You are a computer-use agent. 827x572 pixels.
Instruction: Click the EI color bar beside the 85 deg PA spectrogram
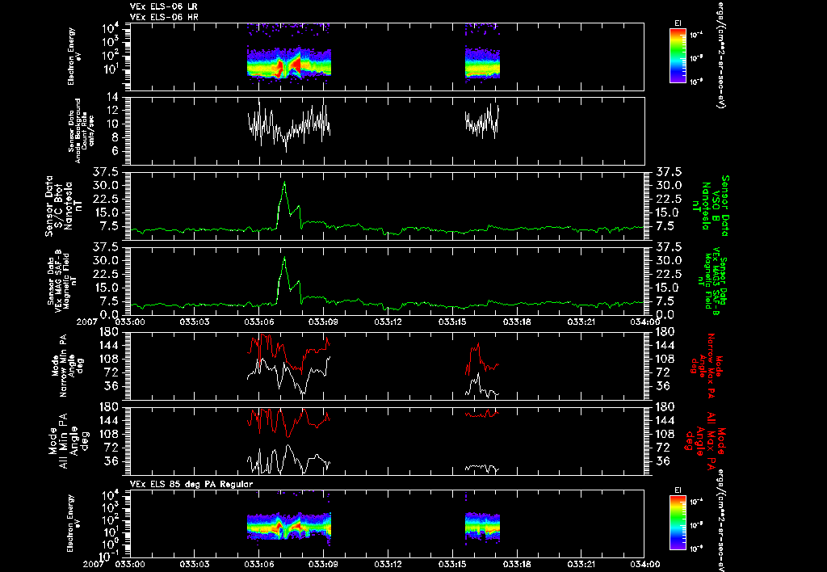678,523
